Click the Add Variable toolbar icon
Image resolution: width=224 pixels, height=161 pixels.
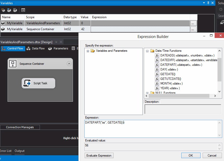pyautogui.click(x=3, y=10)
